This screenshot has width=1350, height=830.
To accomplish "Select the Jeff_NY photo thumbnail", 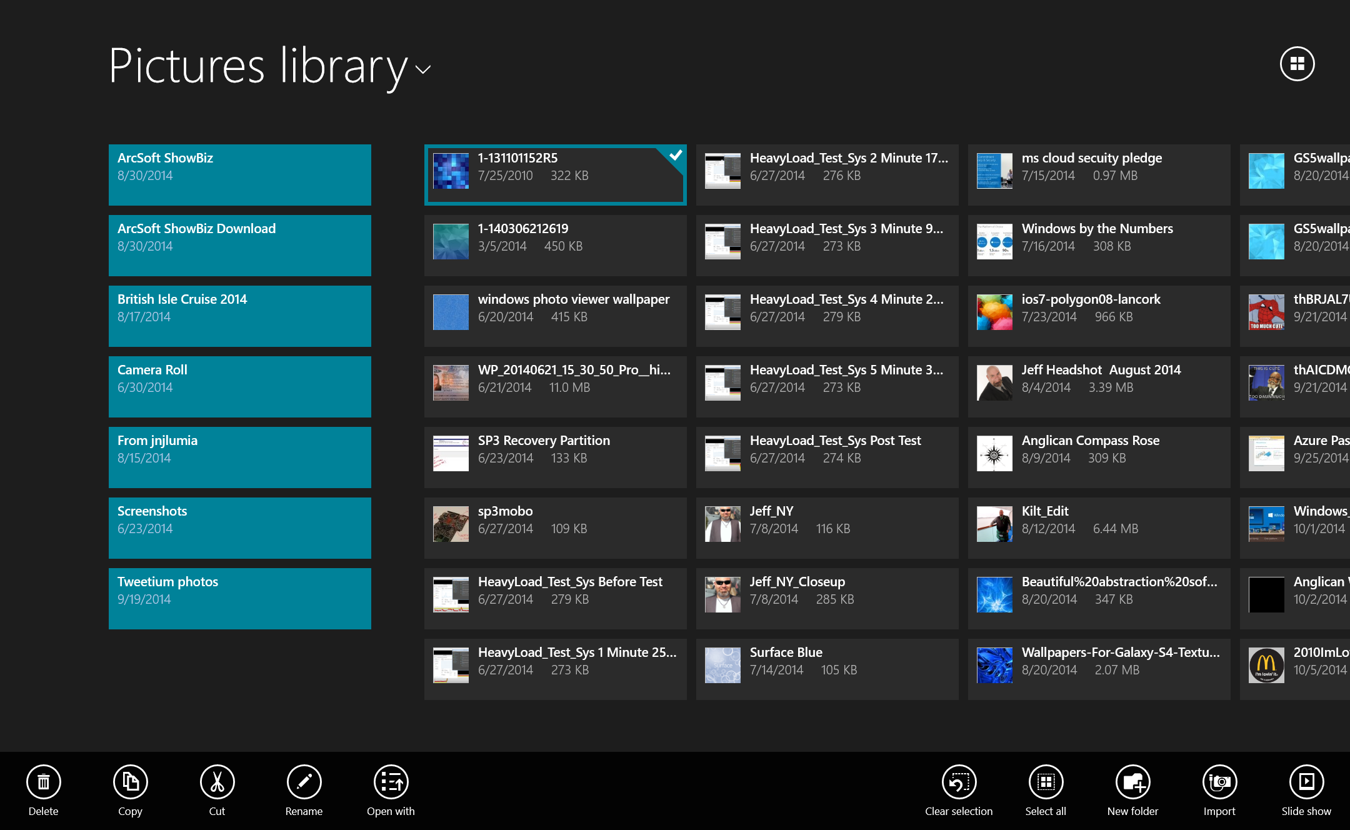I will click(722, 524).
